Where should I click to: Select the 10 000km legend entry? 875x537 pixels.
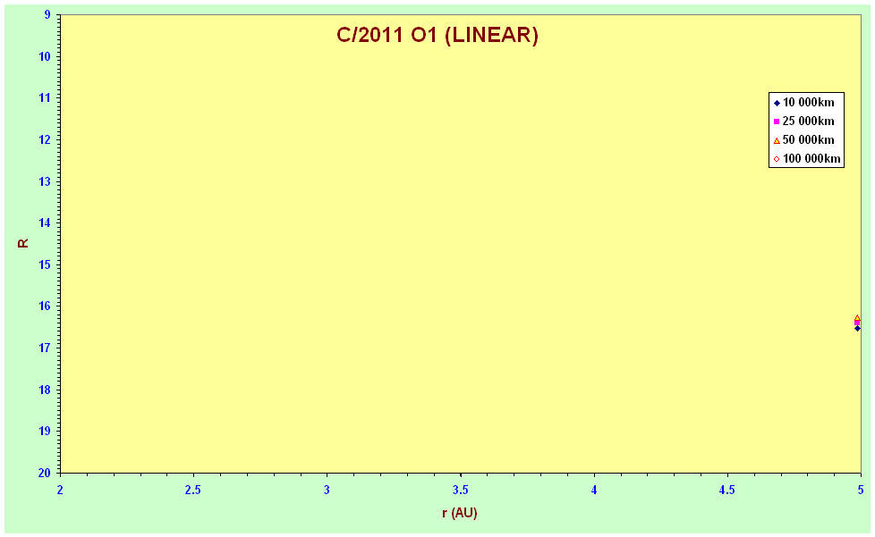point(803,103)
